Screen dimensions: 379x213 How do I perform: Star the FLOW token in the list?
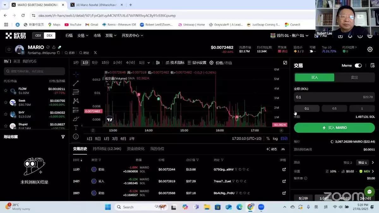pos(6,91)
